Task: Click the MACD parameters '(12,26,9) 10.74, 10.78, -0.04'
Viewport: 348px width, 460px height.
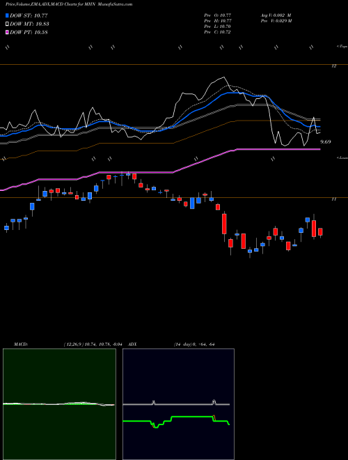Action: (x=93, y=344)
